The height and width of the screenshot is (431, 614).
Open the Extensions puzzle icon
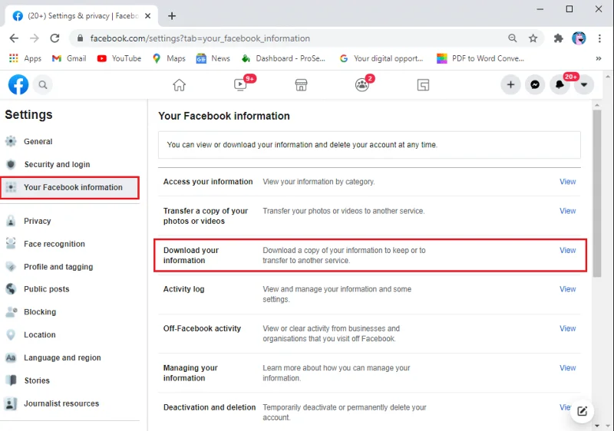pyautogui.click(x=559, y=38)
